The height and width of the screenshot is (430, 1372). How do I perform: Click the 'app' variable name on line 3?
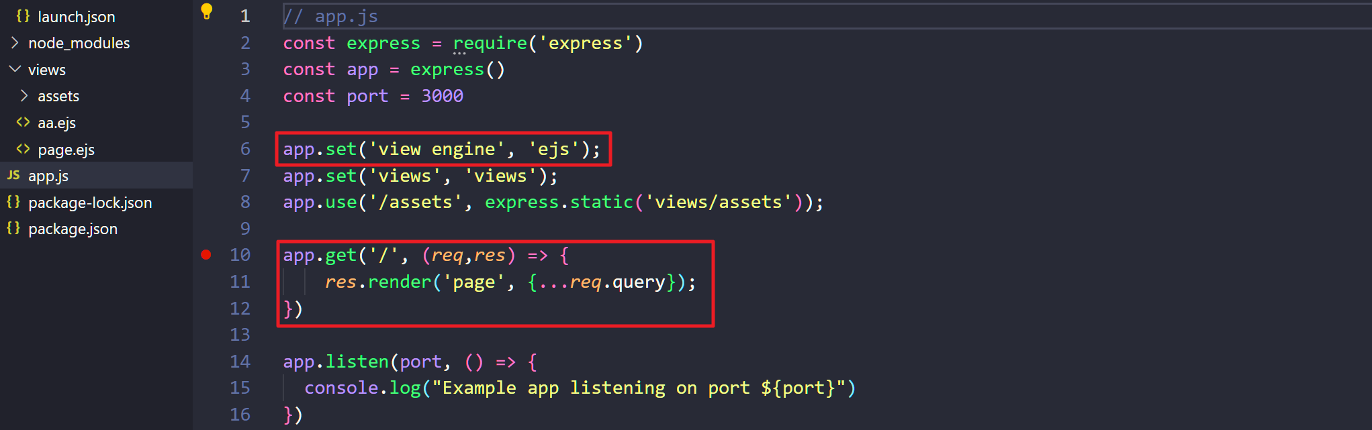(363, 70)
